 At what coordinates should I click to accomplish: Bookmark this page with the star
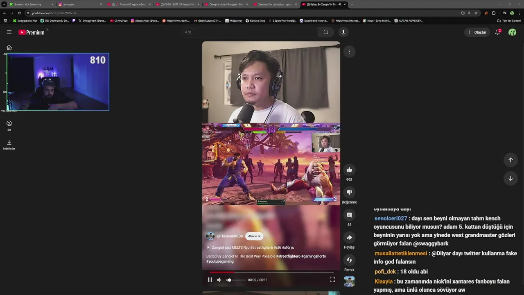[476, 13]
